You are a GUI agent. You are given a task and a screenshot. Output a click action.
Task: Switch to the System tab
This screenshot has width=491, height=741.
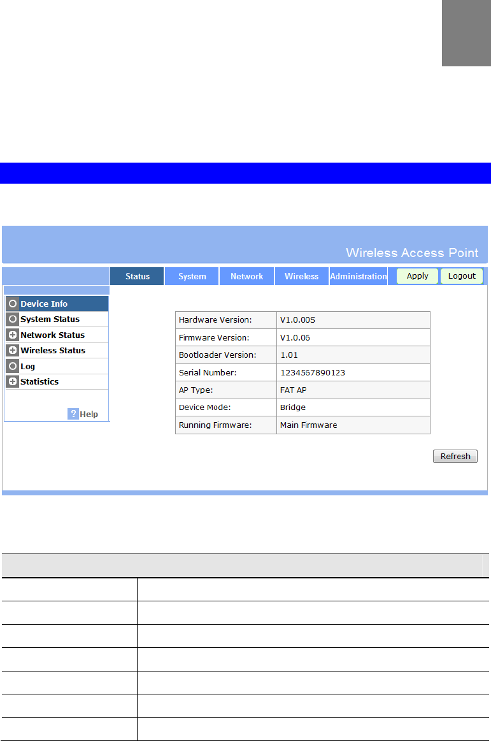coord(192,277)
